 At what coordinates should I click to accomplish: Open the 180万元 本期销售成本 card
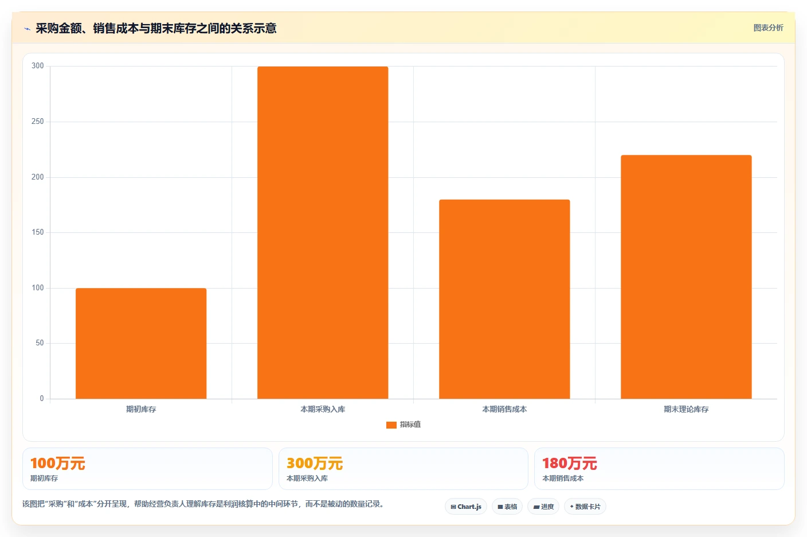click(659, 469)
